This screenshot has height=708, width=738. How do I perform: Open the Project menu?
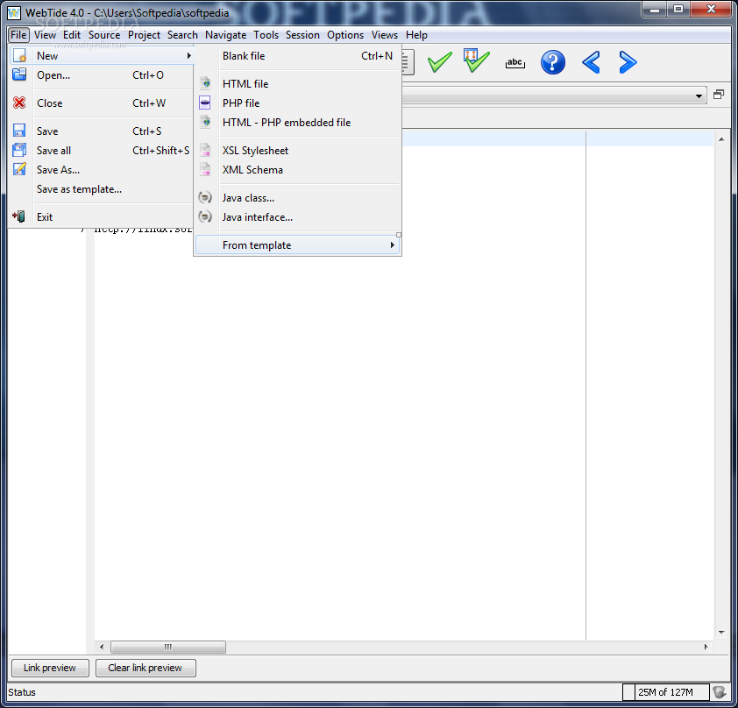coord(144,35)
